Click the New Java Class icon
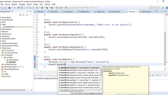Screen dimensions: 168x95 61,8
